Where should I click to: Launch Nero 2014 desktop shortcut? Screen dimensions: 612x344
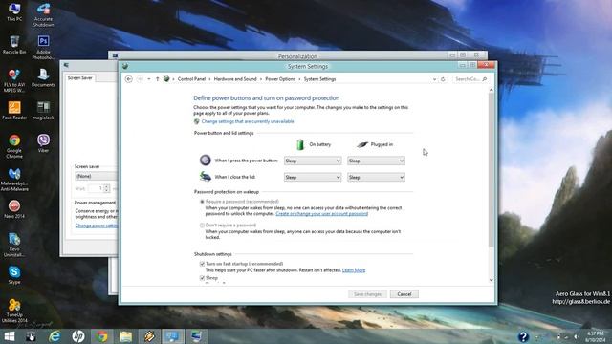click(14, 209)
